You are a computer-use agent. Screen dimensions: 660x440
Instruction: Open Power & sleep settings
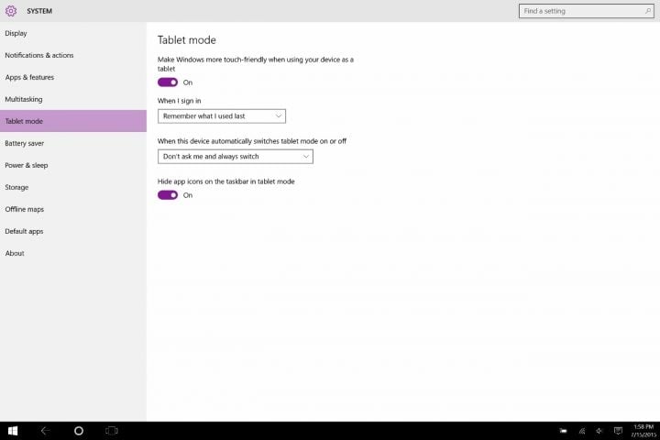[73, 165]
